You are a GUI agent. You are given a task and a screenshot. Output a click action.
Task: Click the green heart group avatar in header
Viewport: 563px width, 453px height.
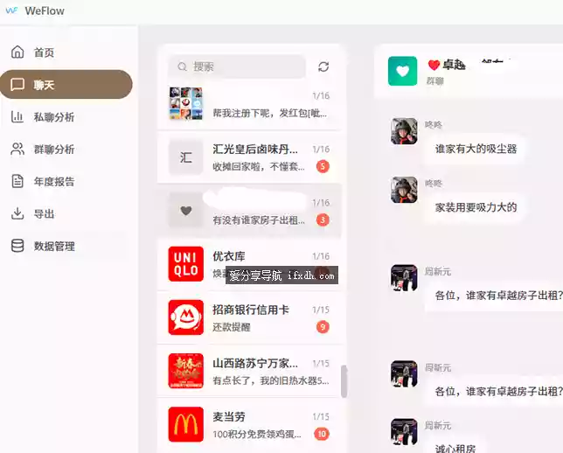pos(402,71)
